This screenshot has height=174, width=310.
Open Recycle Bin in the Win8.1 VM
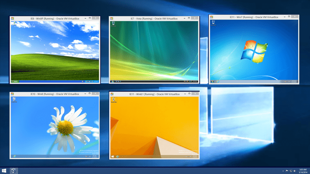pyautogui.click(x=114, y=100)
